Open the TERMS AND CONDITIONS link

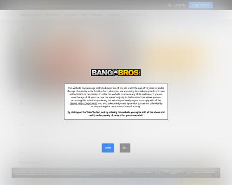(x=83, y=104)
